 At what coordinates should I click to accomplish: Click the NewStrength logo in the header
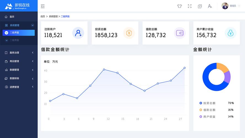pyautogui.click(x=17, y=6)
